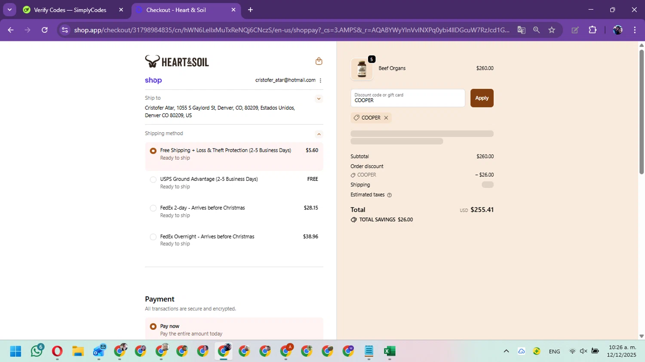Show Estimated taxes info tooltip
Viewport: 645px width, 362px height.
click(389, 195)
